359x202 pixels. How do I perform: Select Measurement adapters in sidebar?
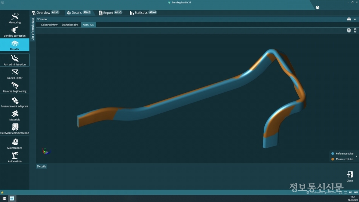[x=15, y=102]
